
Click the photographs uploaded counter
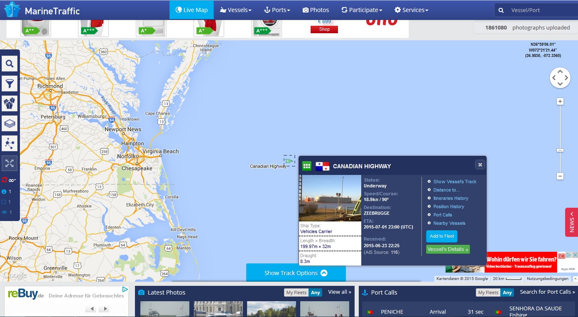pos(527,27)
